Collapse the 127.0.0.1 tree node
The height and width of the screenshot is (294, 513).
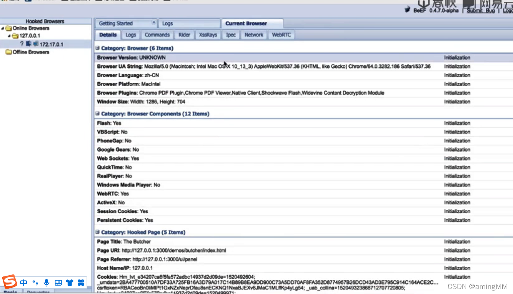click(9, 36)
